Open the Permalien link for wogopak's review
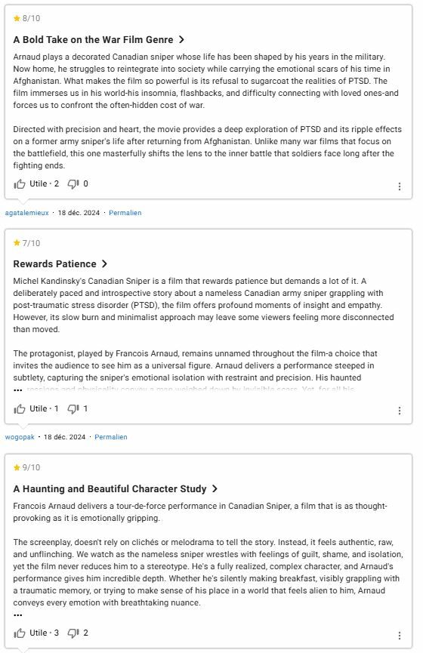 tap(111, 437)
